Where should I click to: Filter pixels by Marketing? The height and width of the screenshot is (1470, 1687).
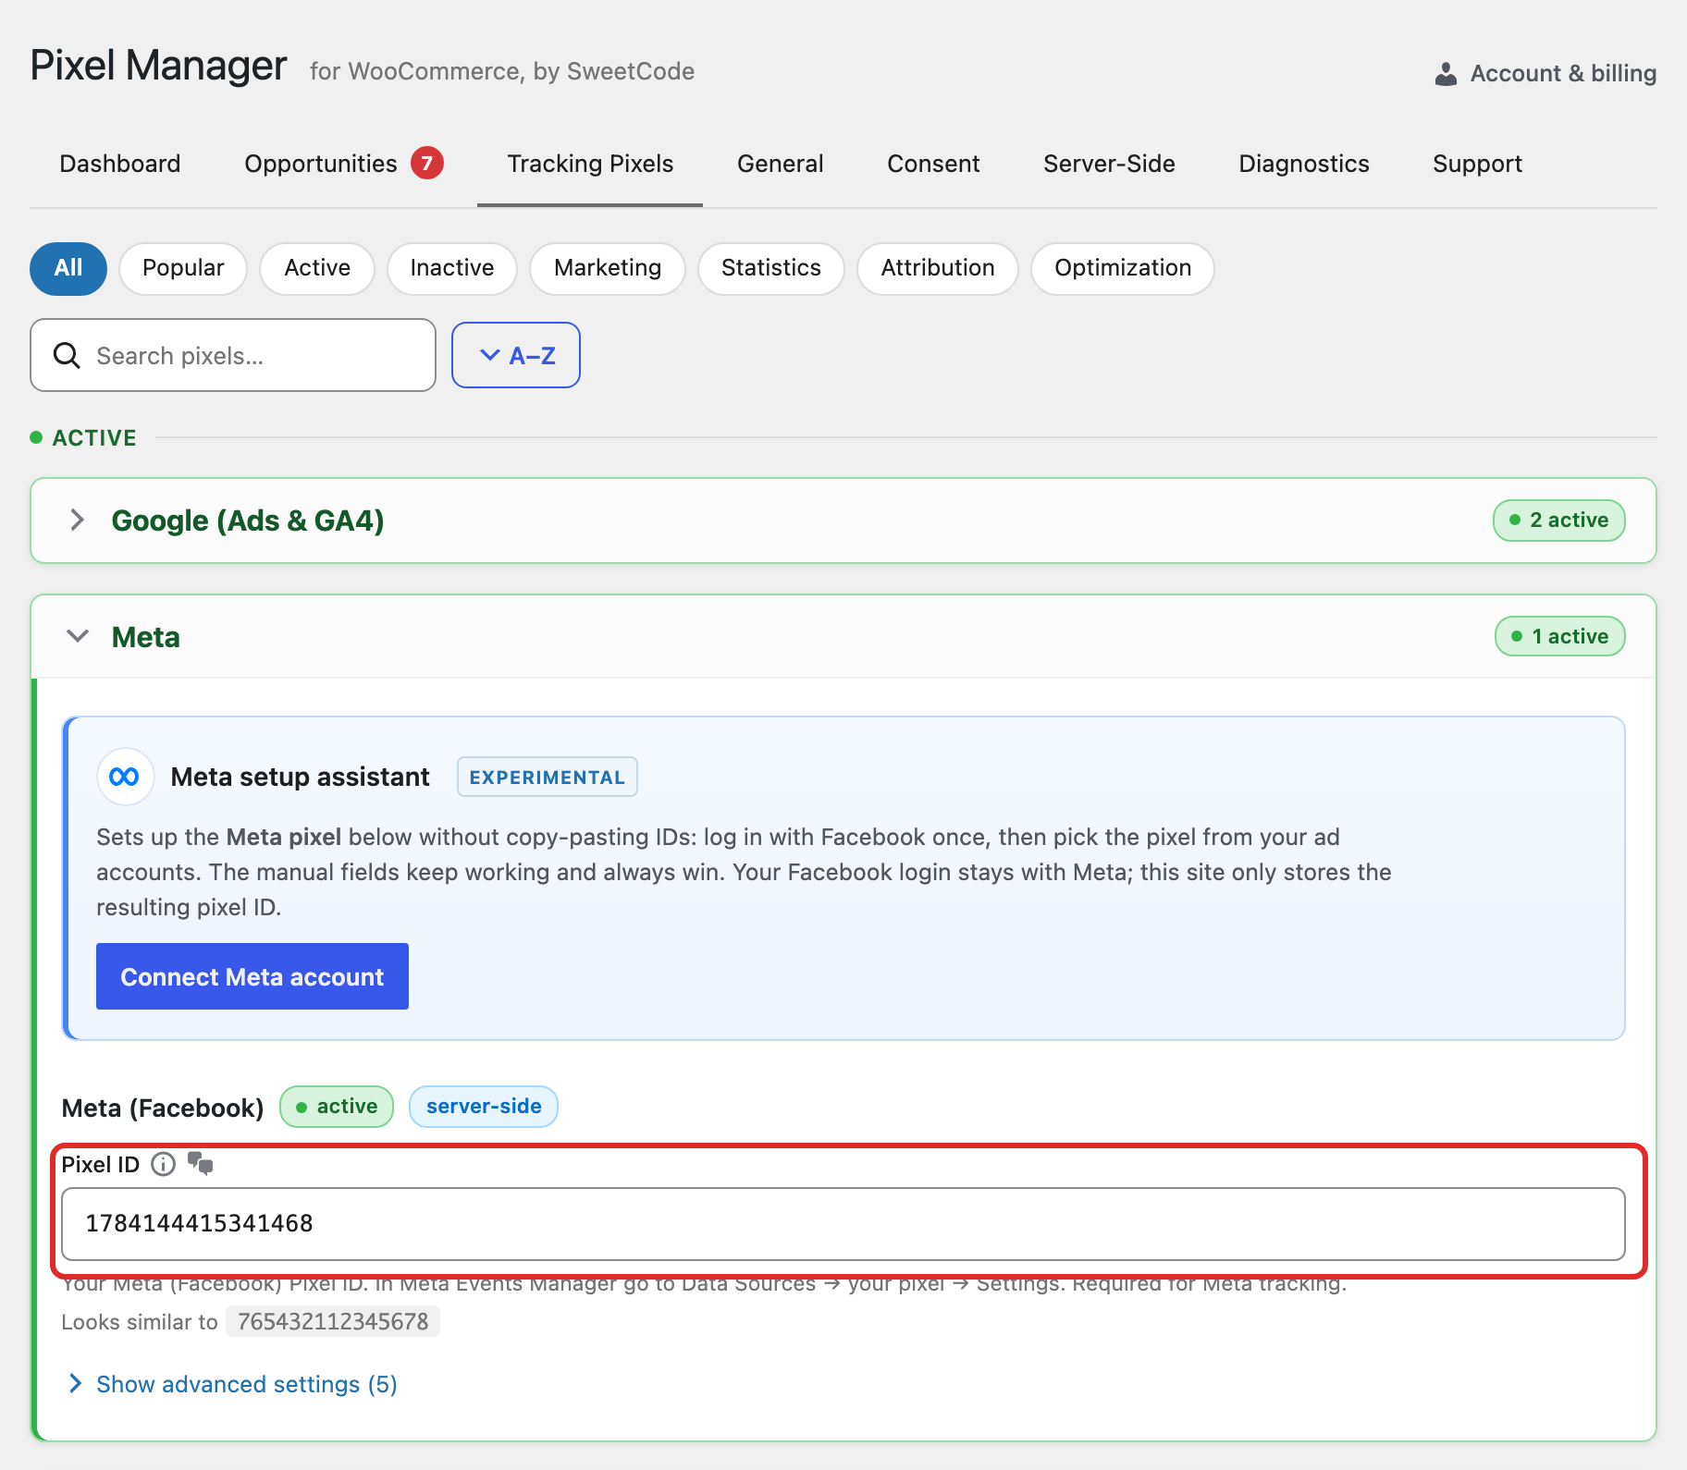click(608, 268)
